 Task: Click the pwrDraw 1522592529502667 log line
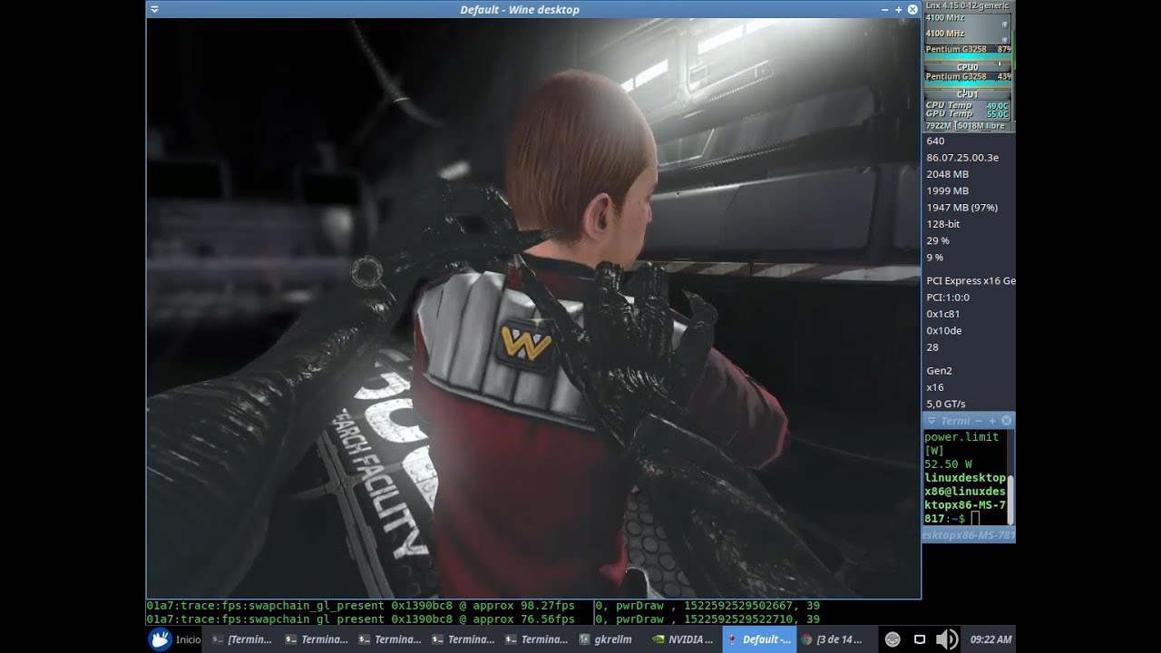click(x=708, y=606)
